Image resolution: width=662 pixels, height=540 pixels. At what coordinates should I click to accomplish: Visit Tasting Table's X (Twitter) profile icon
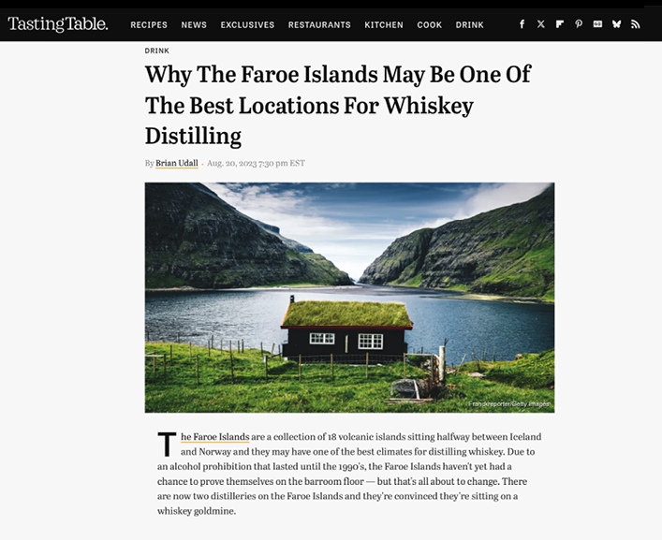pyautogui.click(x=541, y=24)
